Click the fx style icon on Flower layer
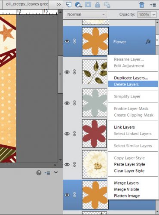The image size is (159, 215). pyautogui.click(x=148, y=42)
